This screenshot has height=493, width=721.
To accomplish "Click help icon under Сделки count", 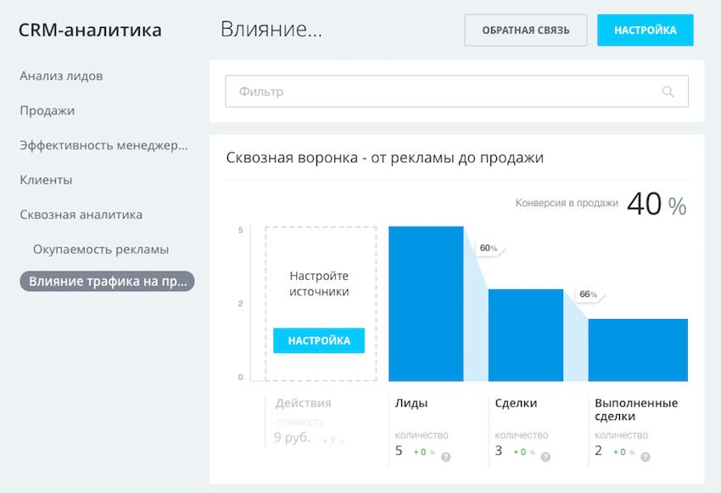I will tap(545, 457).
